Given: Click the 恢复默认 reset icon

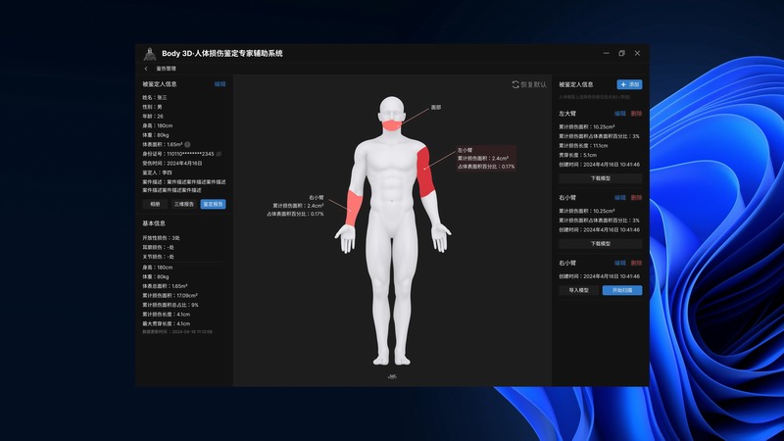Looking at the screenshot, I should [515, 85].
